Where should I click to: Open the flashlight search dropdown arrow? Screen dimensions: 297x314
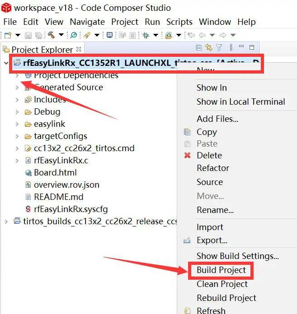pyautogui.click(x=97, y=35)
